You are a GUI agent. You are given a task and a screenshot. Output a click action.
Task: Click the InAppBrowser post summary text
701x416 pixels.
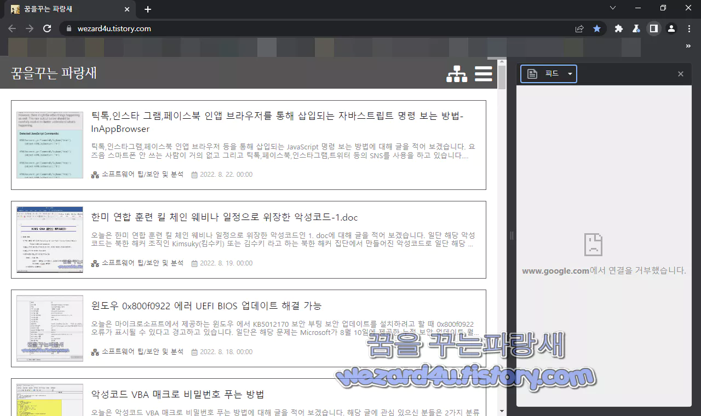pos(283,151)
